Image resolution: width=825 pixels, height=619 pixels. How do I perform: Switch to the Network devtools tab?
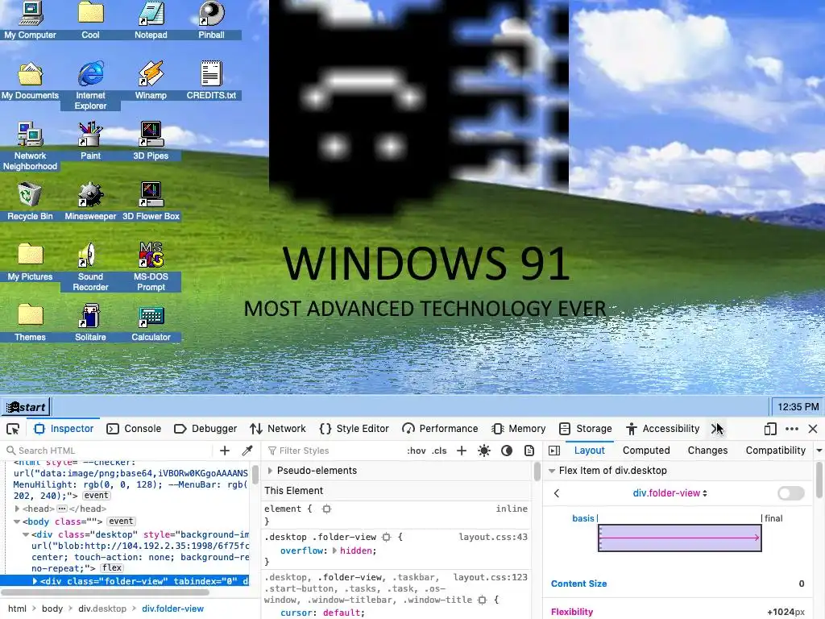coord(278,429)
